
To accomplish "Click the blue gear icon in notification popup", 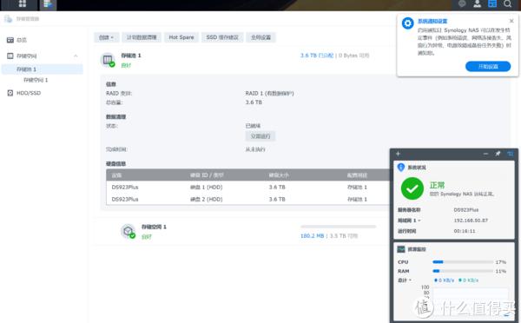I will point(408,23).
